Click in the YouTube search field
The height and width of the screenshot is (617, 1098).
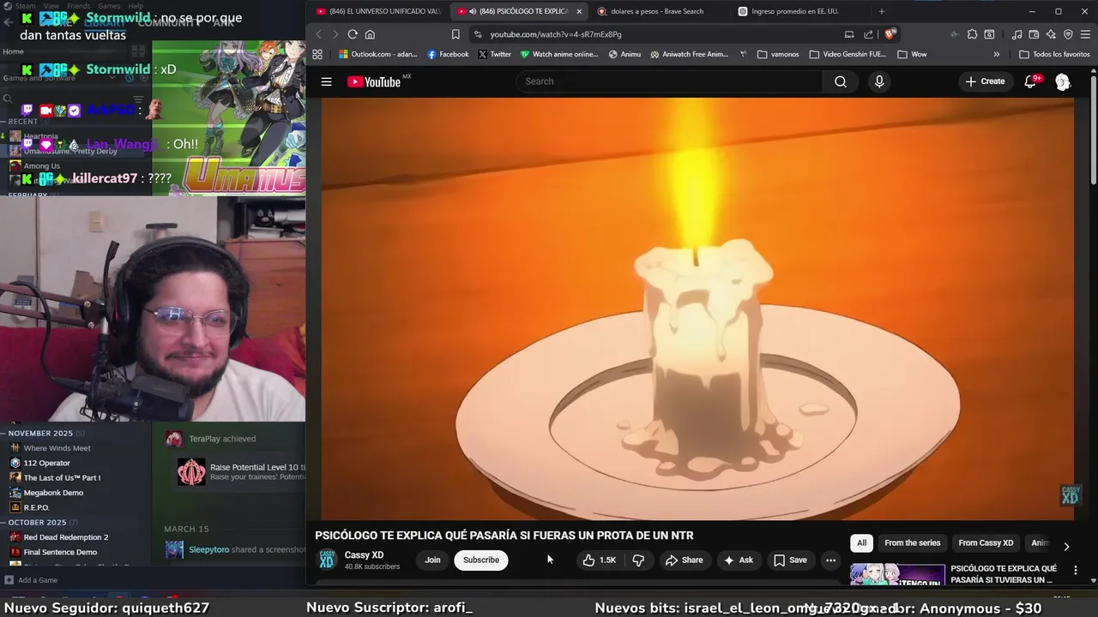click(669, 81)
